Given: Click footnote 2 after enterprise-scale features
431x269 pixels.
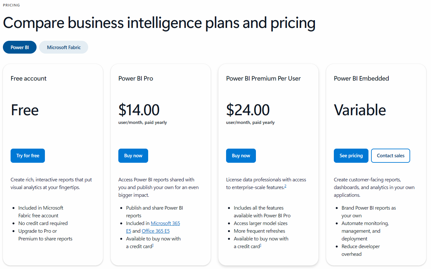Looking at the screenshot, I should [285, 186].
